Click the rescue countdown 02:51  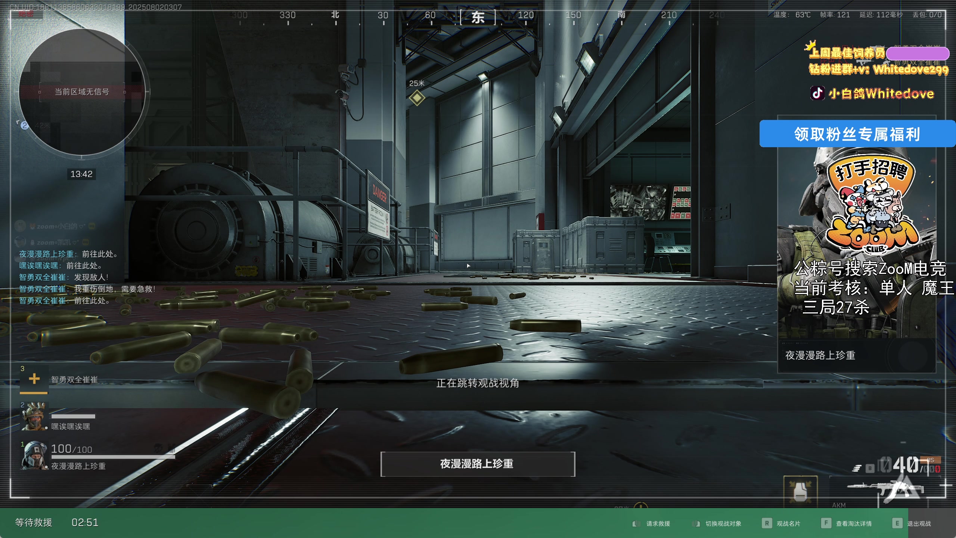(x=85, y=522)
